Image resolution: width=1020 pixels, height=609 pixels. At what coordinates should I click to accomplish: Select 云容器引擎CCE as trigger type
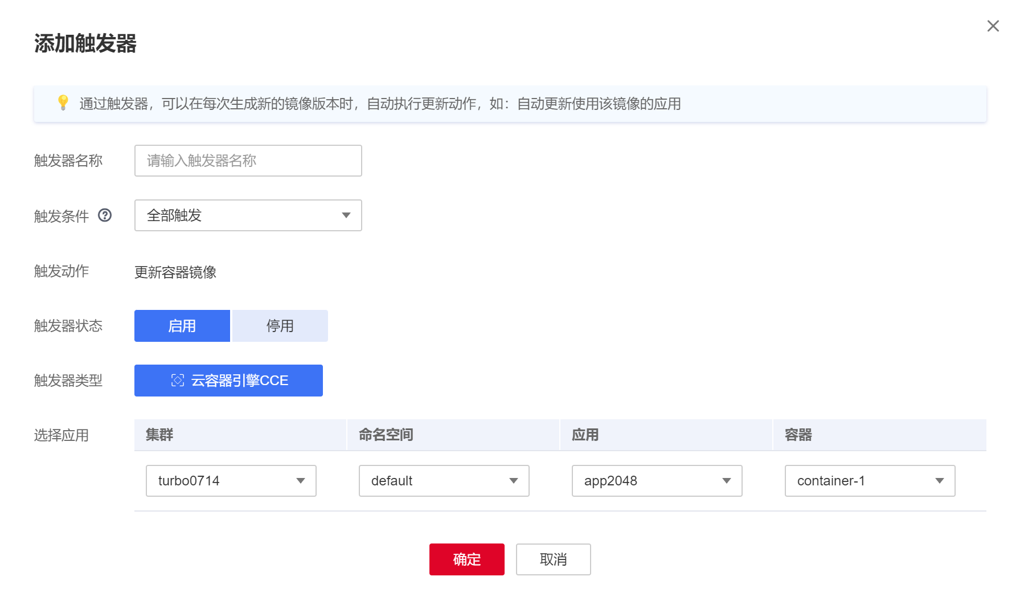(x=228, y=380)
